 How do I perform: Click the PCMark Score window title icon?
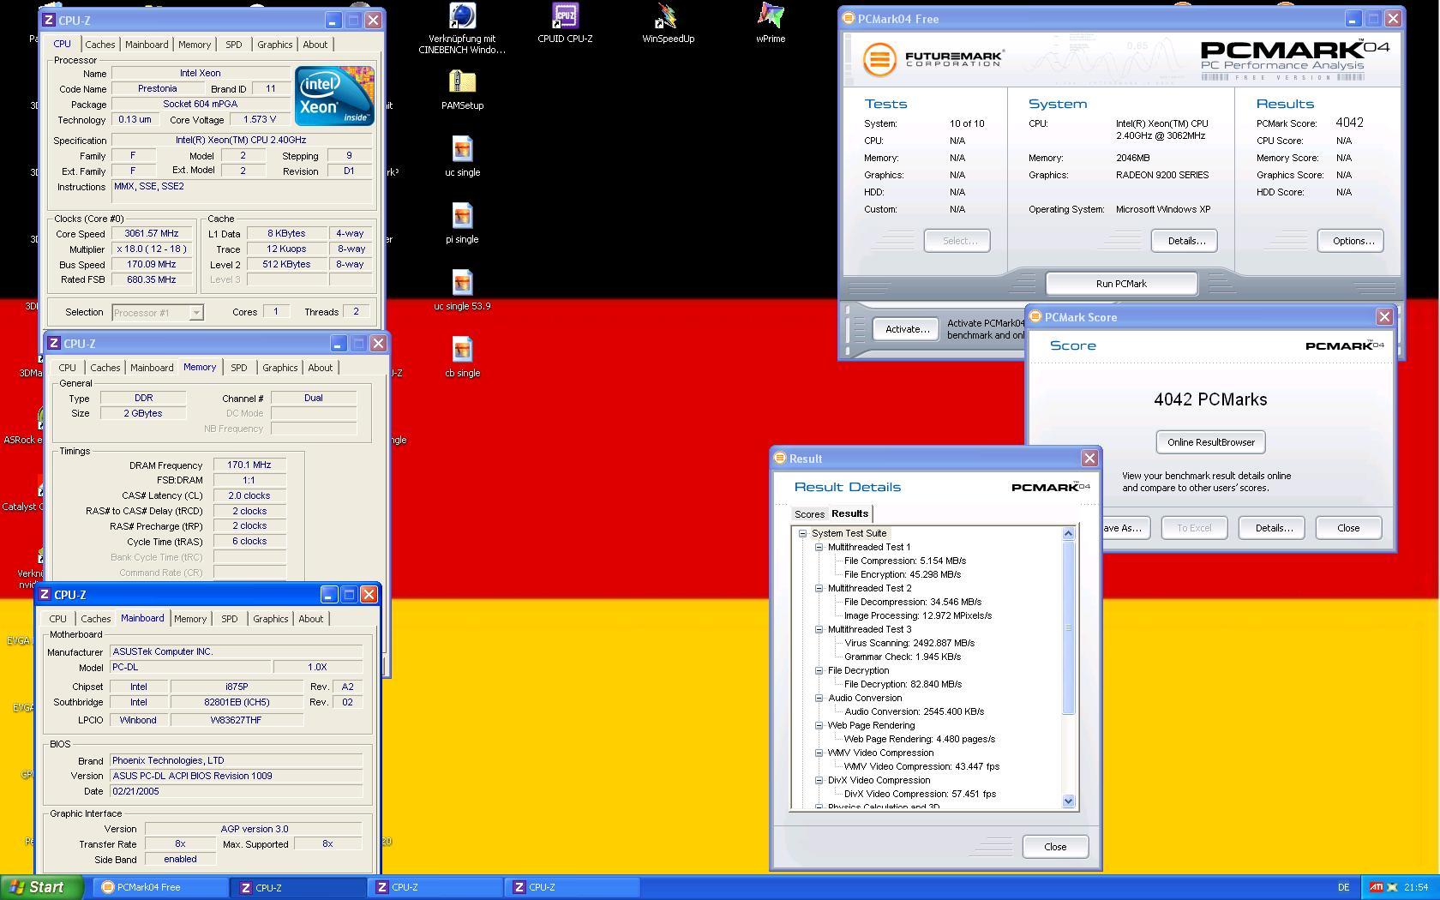pyautogui.click(x=1035, y=316)
